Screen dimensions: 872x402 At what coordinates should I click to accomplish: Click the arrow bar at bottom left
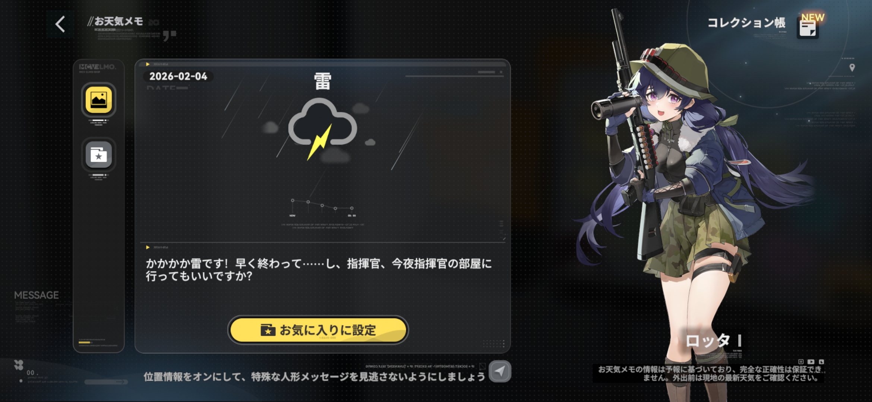coord(106,382)
